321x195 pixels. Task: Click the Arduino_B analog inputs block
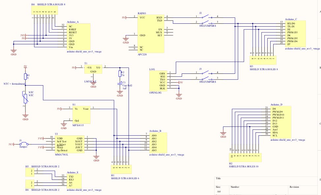[157, 142]
